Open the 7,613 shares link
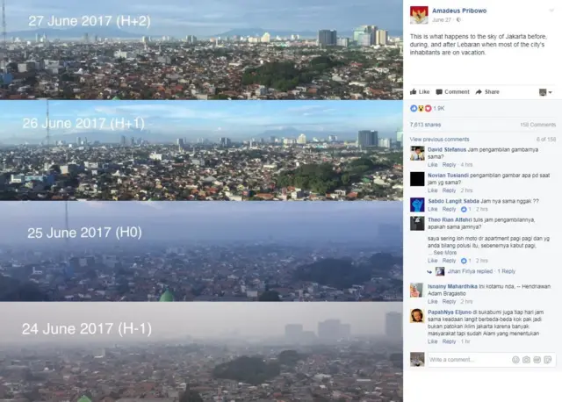Viewport: 562px width, 402px height. pos(425,125)
